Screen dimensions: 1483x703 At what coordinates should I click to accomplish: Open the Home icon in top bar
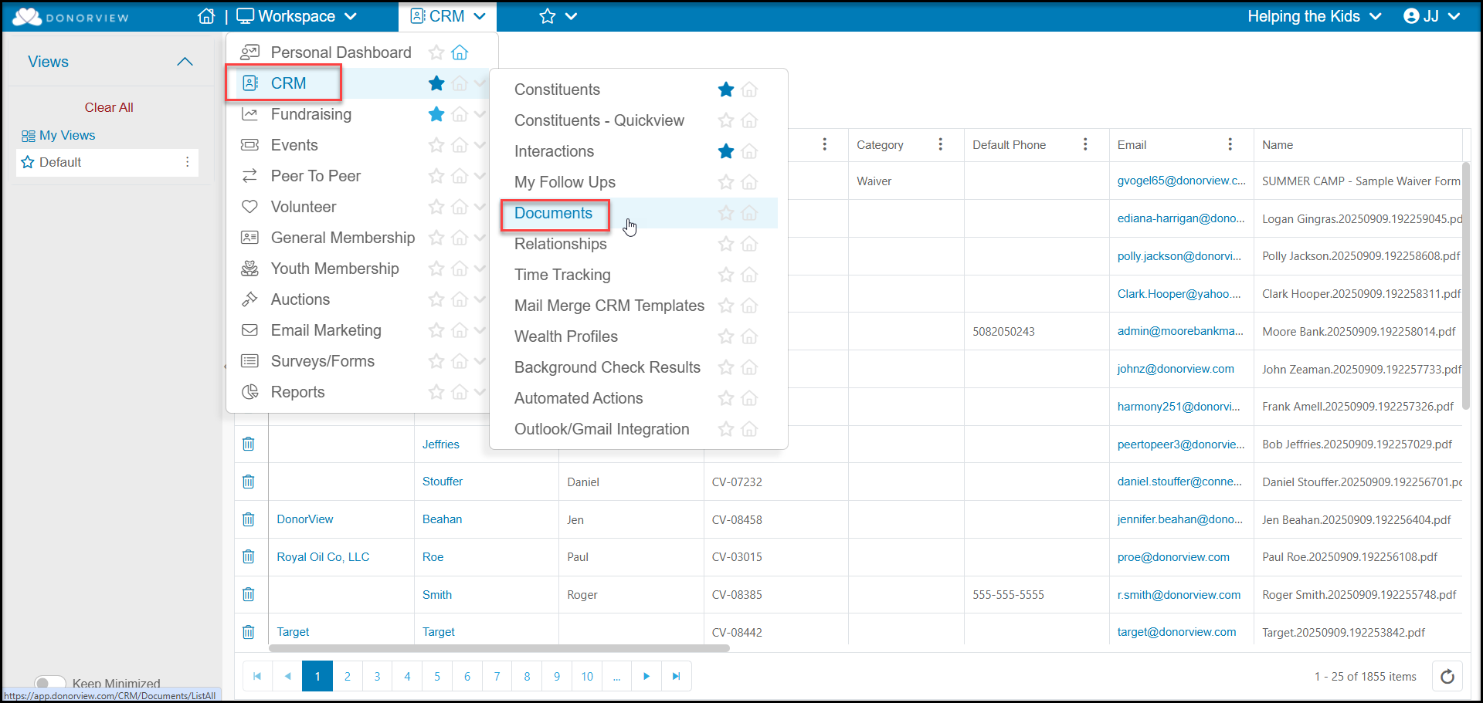pos(206,16)
